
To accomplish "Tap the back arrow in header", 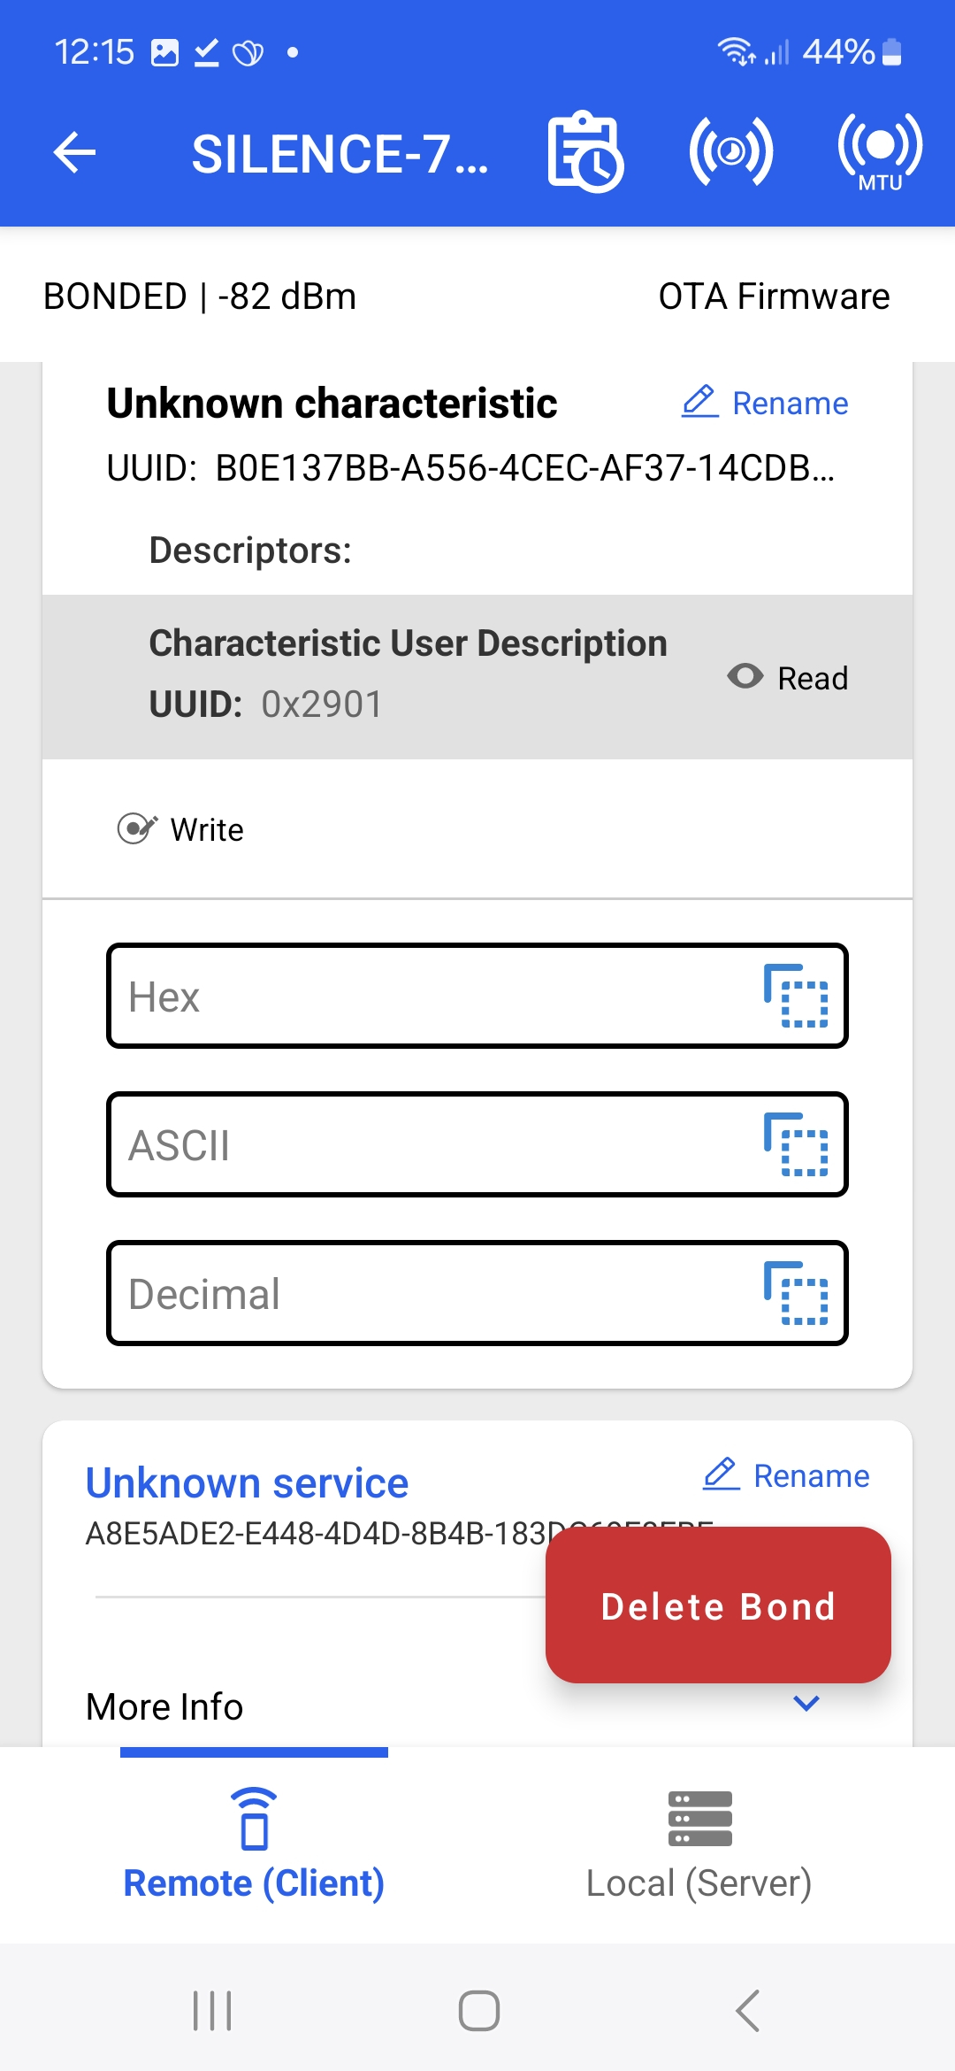I will [x=74, y=152].
